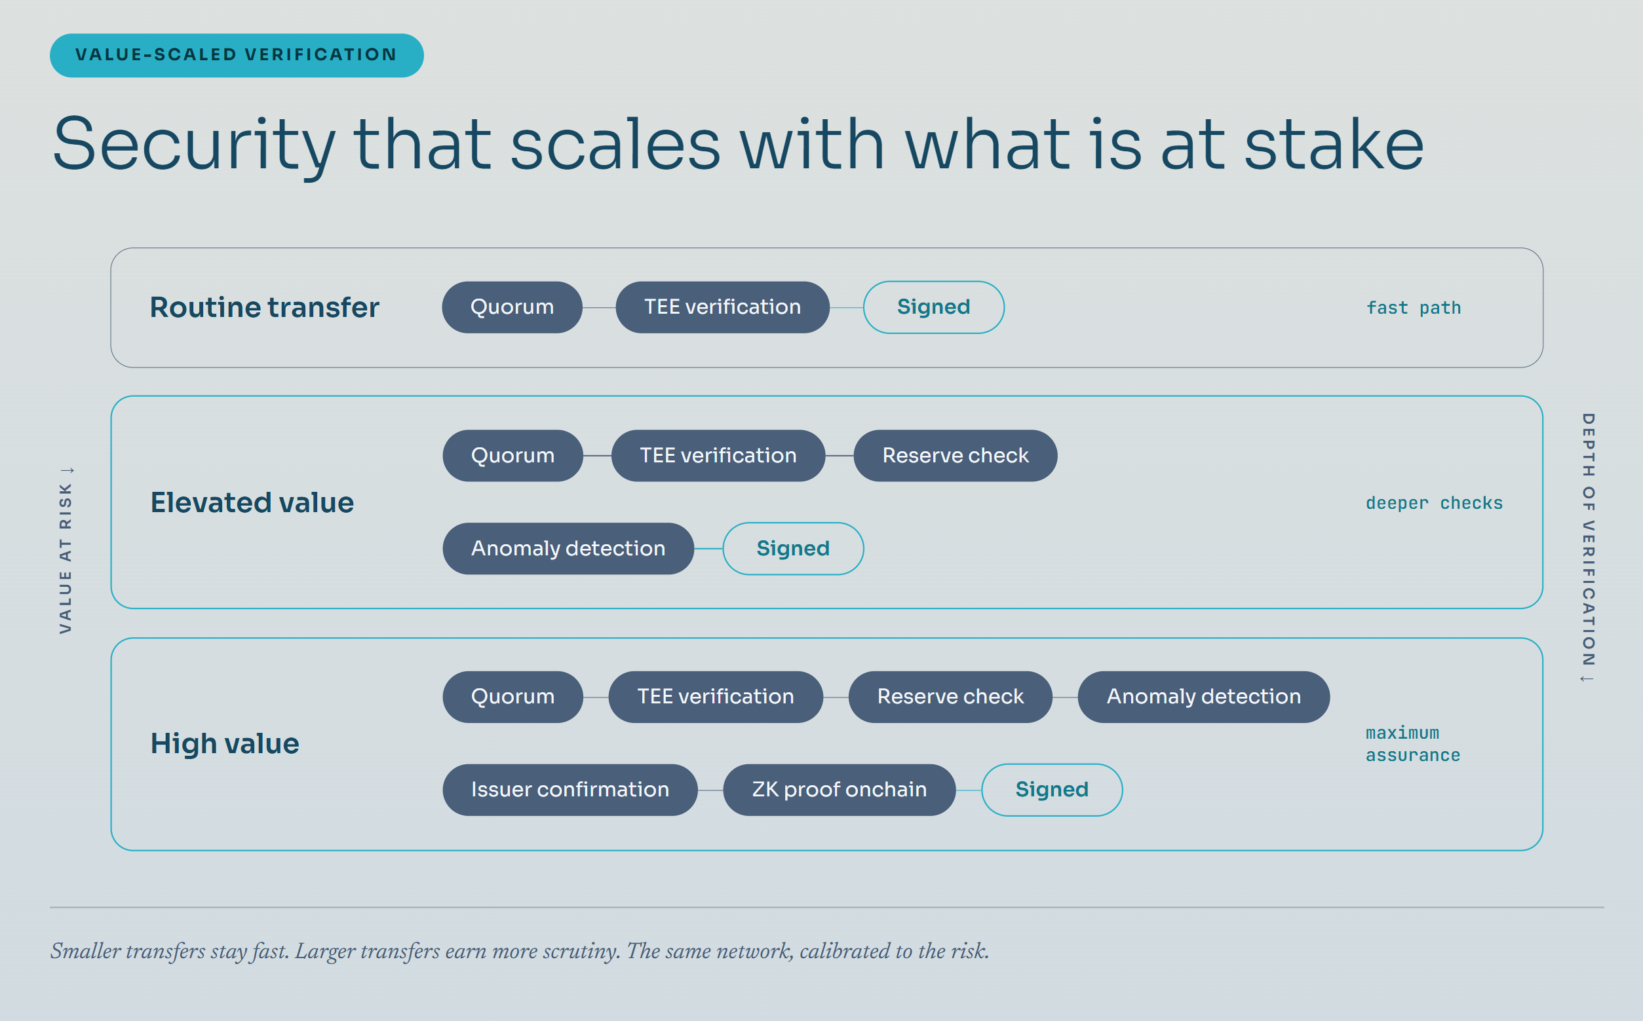Viewport: 1643px width, 1021px height.
Task: Select the Quorum pill in Routine transfer
Action: 512,307
